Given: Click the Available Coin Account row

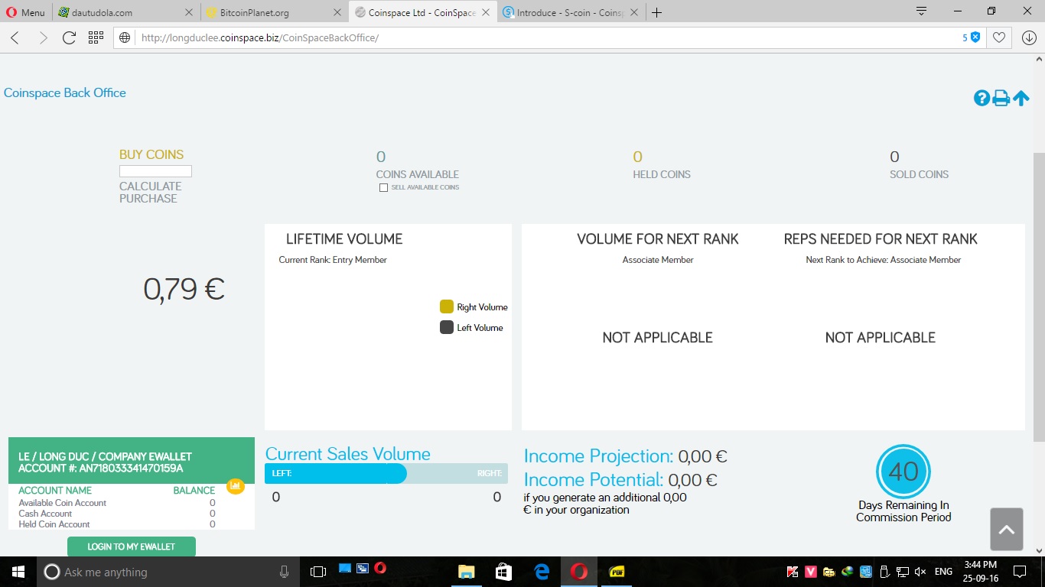Looking at the screenshot, I should (x=117, y=503).
